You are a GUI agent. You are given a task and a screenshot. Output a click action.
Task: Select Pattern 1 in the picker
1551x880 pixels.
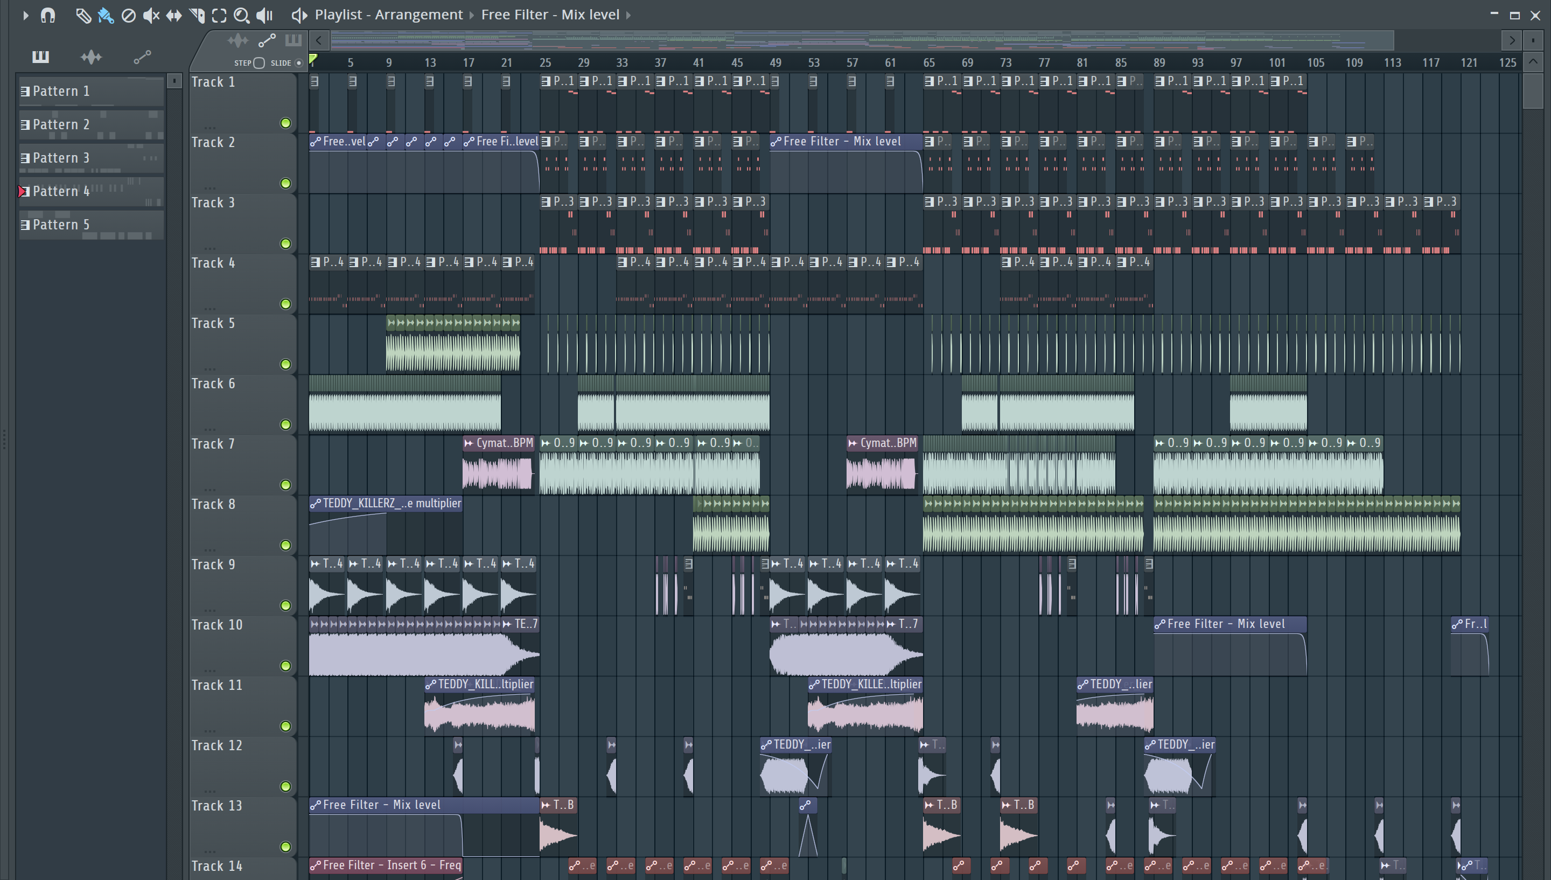pos(91,91)
